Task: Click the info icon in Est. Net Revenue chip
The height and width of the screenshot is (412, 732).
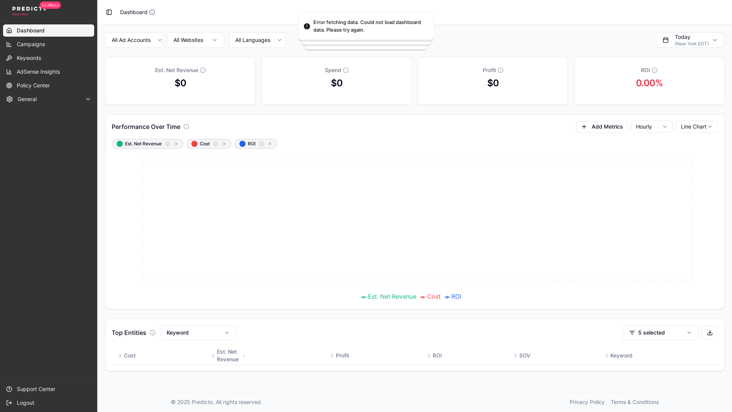Action: pyautogui.click(x=168, y=144)
